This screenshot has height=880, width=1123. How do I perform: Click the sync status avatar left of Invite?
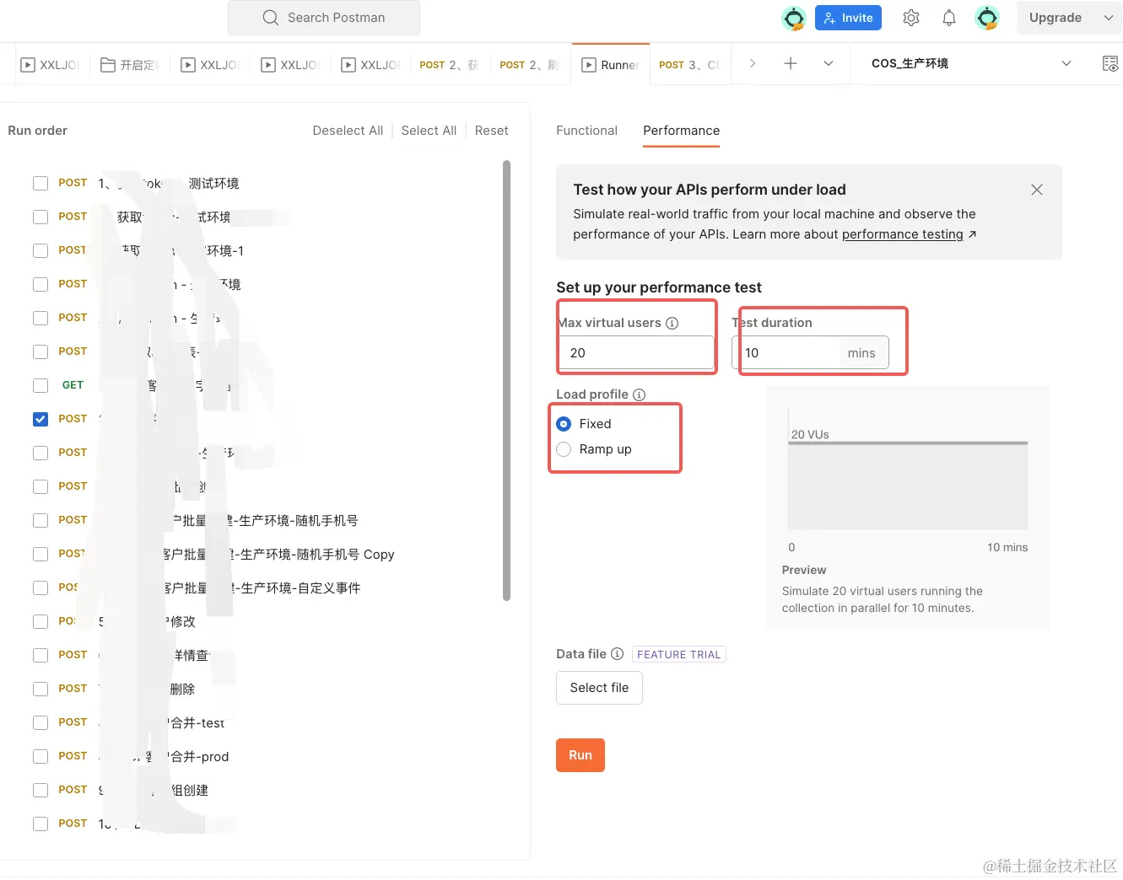coord(794,18)
